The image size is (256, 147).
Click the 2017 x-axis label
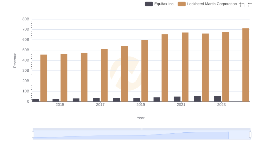(100, 105)
